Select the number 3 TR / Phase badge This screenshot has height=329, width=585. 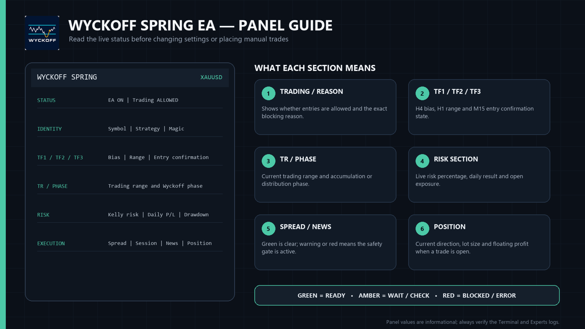(268, 161)
